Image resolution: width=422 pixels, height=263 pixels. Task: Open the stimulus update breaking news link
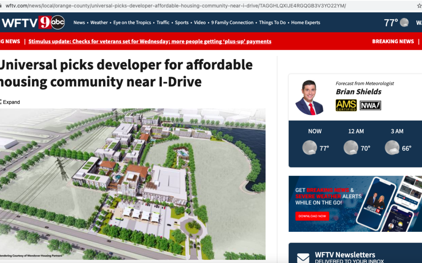coord(150,41)
